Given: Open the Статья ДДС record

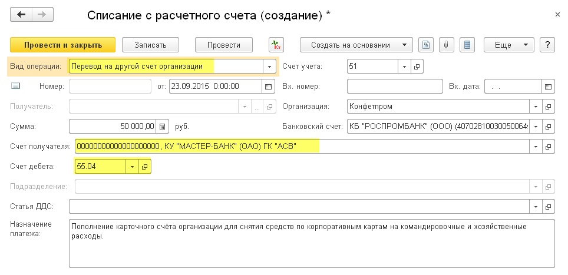Looking at the screenshot, I should (548, 207).
